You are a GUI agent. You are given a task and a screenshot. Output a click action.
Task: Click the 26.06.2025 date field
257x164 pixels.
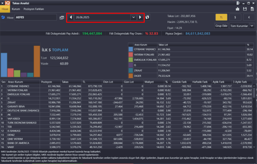pyautogui.click(x=102, y=17)
